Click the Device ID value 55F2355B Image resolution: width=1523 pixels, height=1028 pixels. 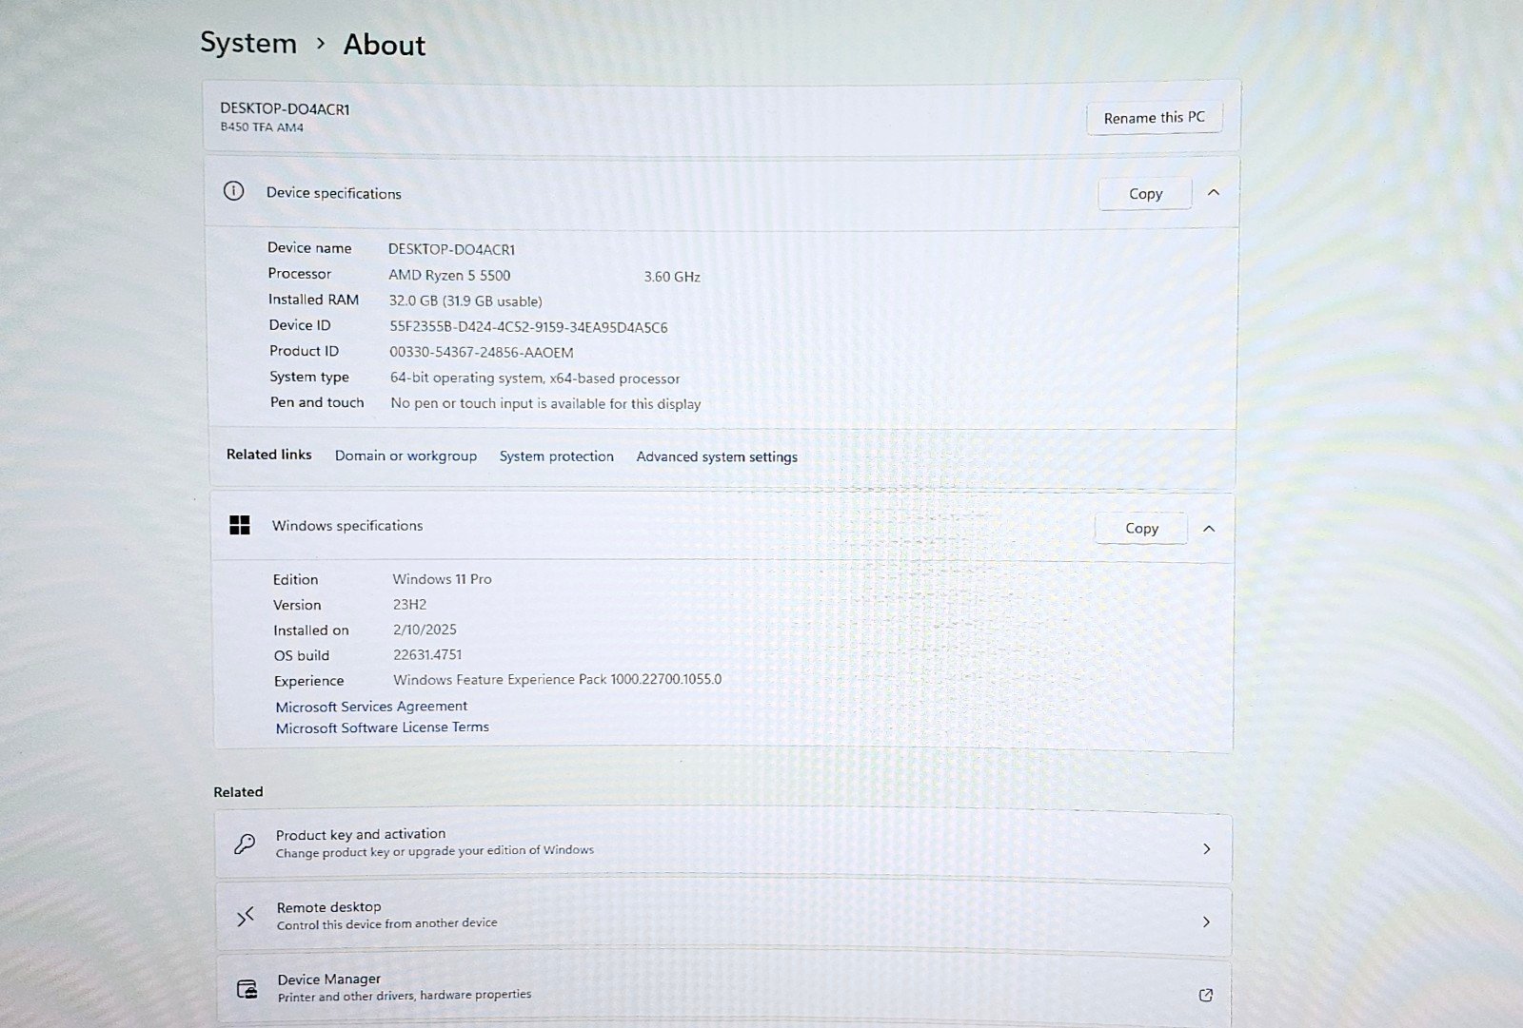[528, 327]
